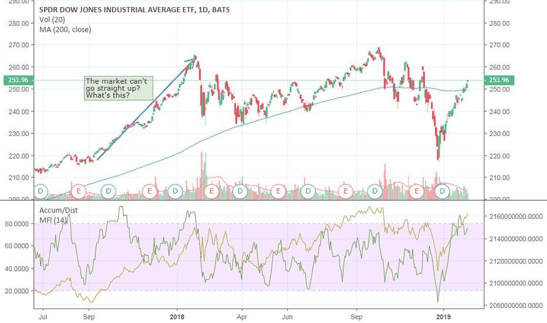
Task: Click the Accum/Dist indicator label
Action: click(x=58, y=210)
